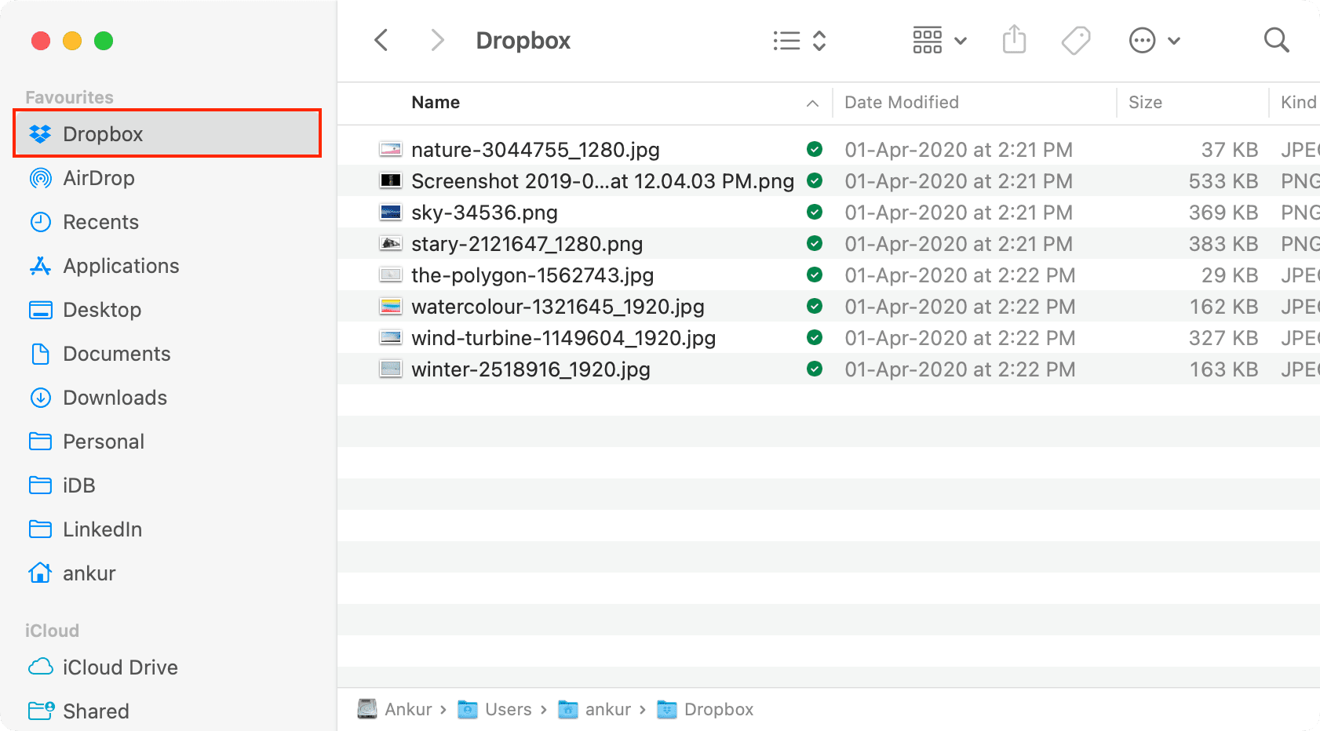Click sync checkmark for nature-3044755_1280.jpg
Image resolution: width=1320 pixels, height=731 pixels.
pos(815,149)
